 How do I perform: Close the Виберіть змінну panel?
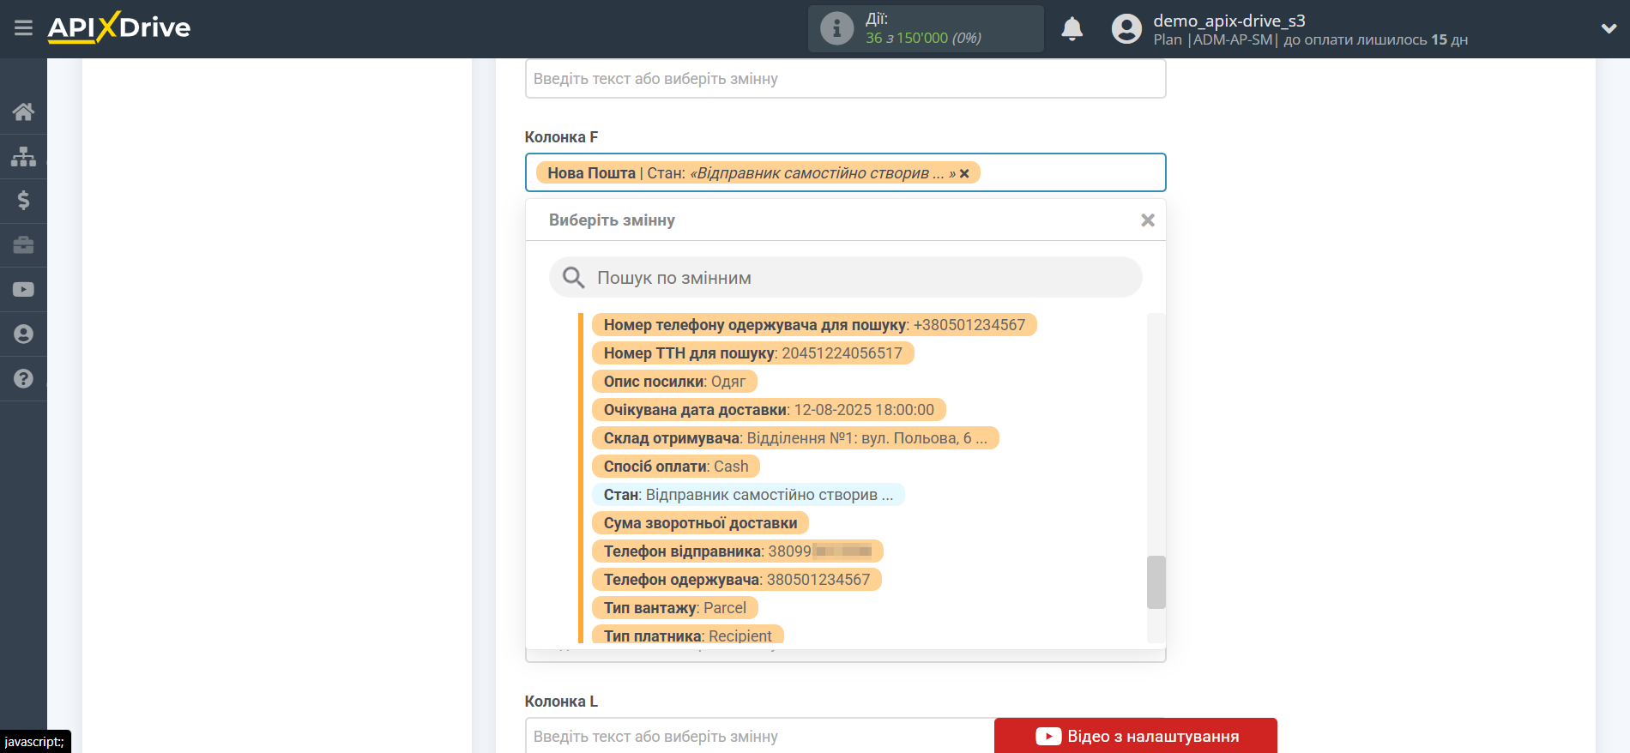click(x=1148, y=220)
